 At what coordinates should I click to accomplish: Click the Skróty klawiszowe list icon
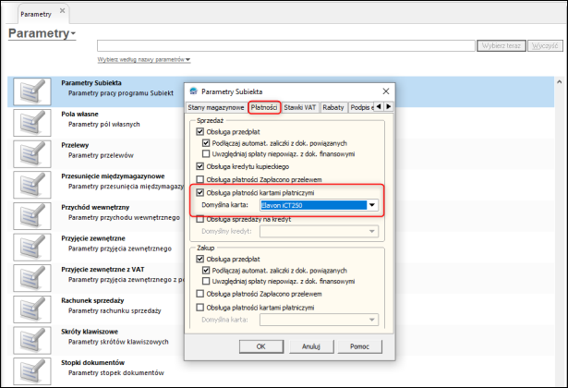(32, 341)
